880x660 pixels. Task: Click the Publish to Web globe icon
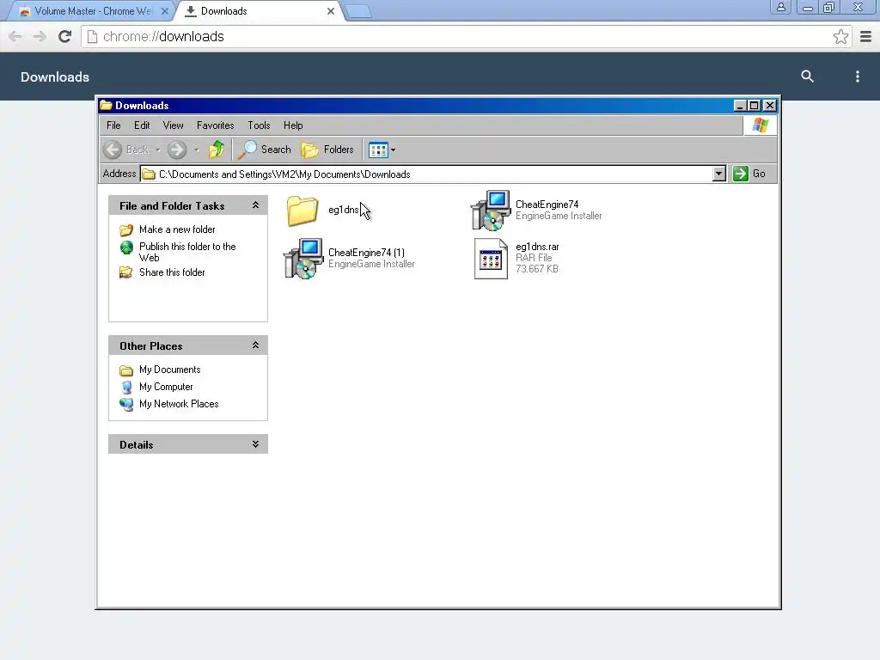click(x=126, y=247)
